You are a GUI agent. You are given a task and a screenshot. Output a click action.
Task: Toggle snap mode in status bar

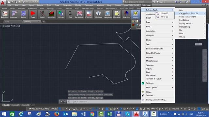pos(63,109)
